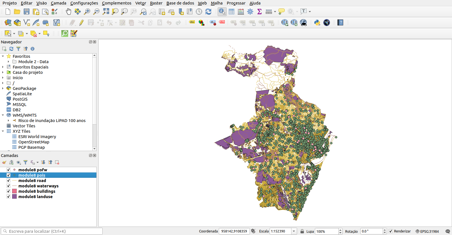Hide the module8 waterways layer
Viewport: 452px width, 235px height.
8,186
